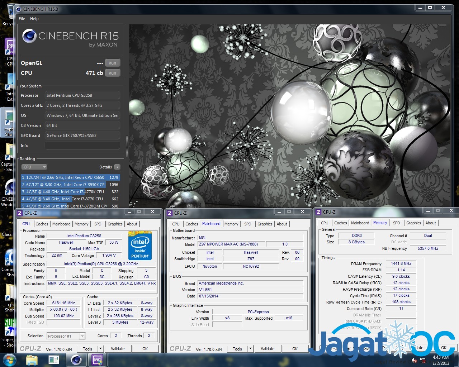Image resolution: width=459 pixels, height=367 pixels.
Task: Open CPU-Z taskbar icon
Action: pos(98,360)
